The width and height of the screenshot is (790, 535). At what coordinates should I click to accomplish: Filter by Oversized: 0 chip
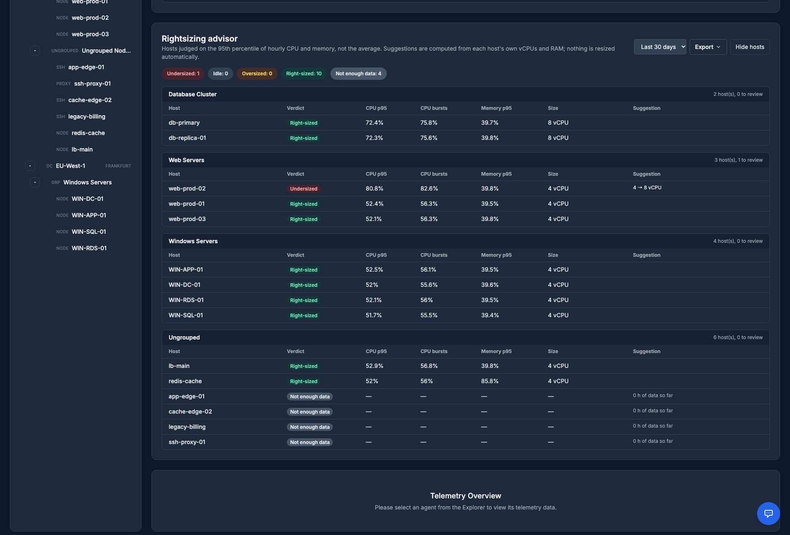pos(257,74)
